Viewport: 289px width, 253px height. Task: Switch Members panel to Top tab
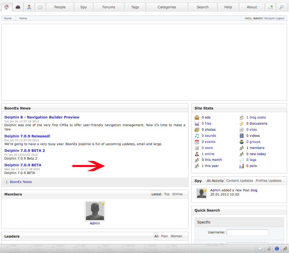[x=167, y=194]
